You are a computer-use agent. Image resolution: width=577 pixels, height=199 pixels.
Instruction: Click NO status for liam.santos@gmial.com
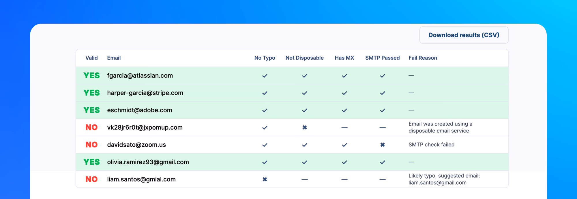click(x=91, y=179)
